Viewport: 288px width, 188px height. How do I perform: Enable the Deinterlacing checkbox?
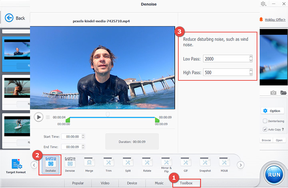click(x=265, y=121)
